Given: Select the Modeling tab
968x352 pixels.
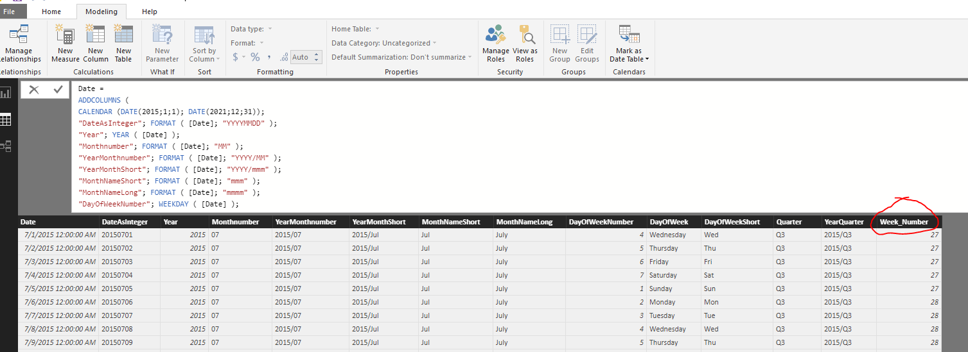Looking at the screenshot, I should point(101,12).
